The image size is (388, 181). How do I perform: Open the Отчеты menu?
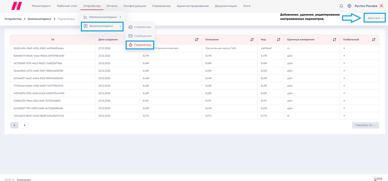click(112, 6)
